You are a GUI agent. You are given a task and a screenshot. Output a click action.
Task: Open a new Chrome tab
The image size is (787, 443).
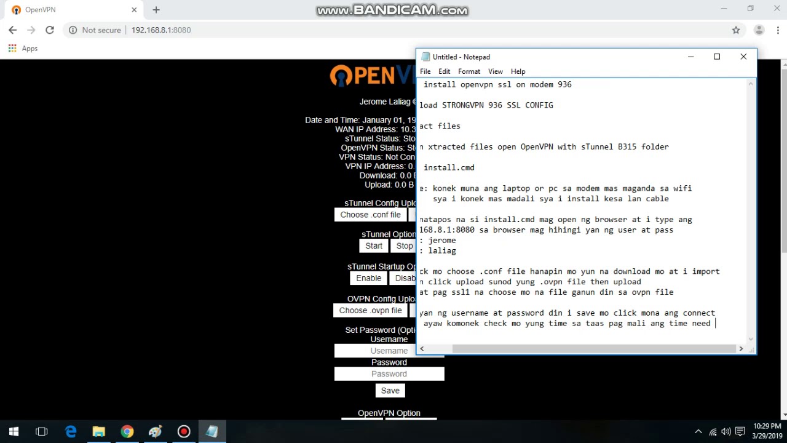click(156, 10)
